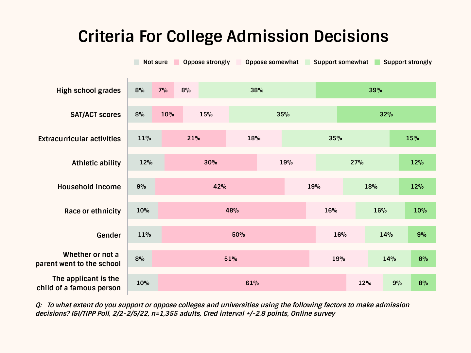This screenshot has height=353, width=471.
Task: Click the "High school grades" row label
Action: [88, 91]
